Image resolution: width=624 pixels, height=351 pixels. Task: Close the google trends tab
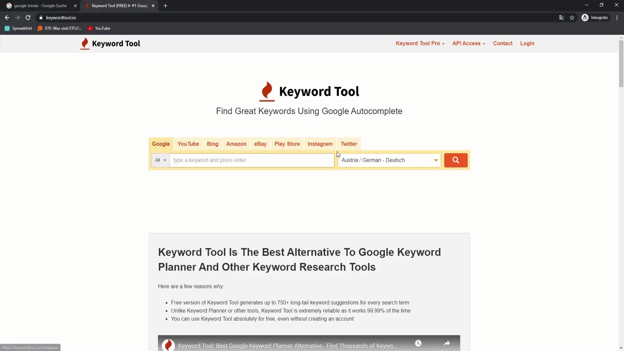point(75,6)
